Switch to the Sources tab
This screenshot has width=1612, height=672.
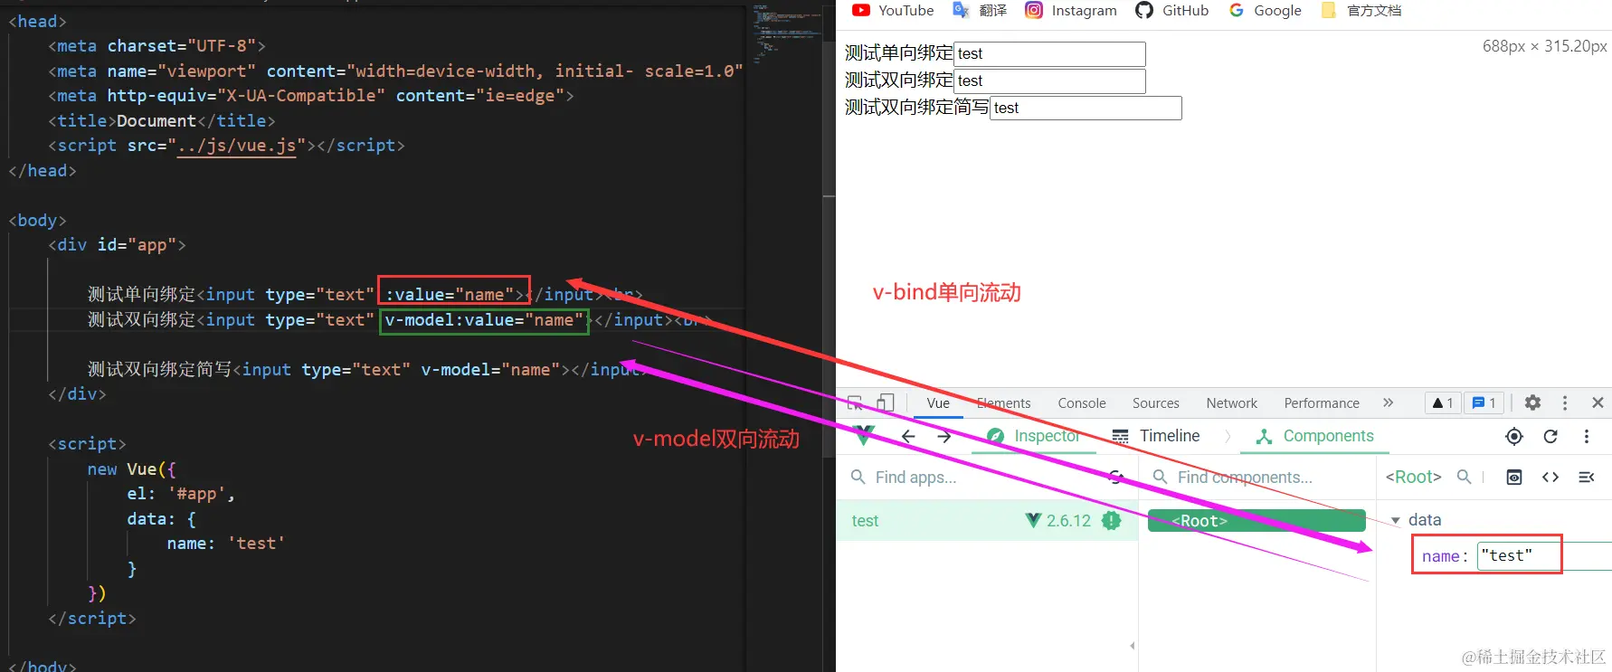pyautogui.click(x=1156, y=403)
